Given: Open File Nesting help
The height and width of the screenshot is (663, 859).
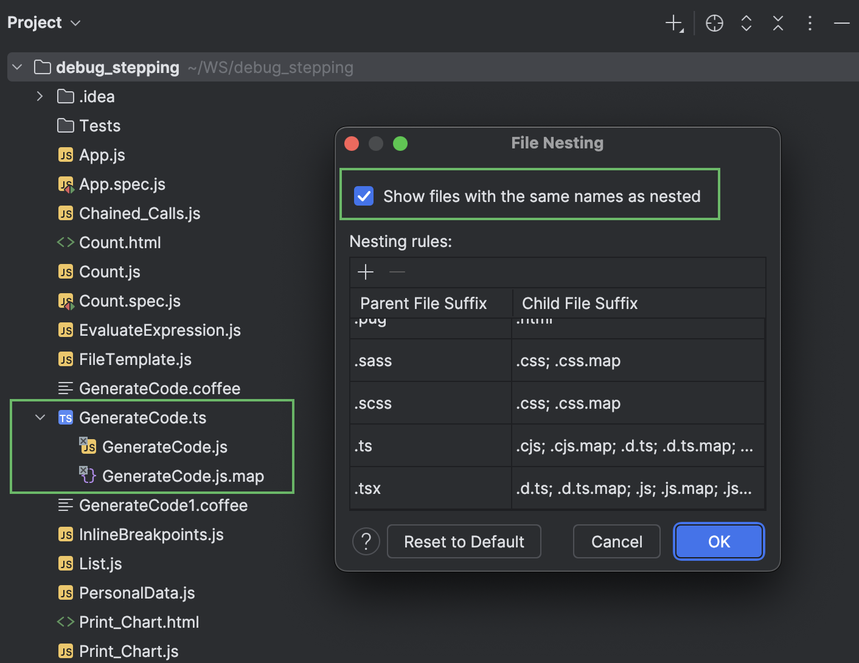Looking at the screenshot, I should tap(366, 541).
